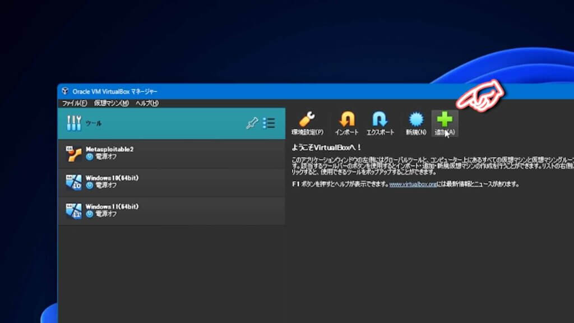Create a new VM with the blue starburst icon

coord(416,119)
